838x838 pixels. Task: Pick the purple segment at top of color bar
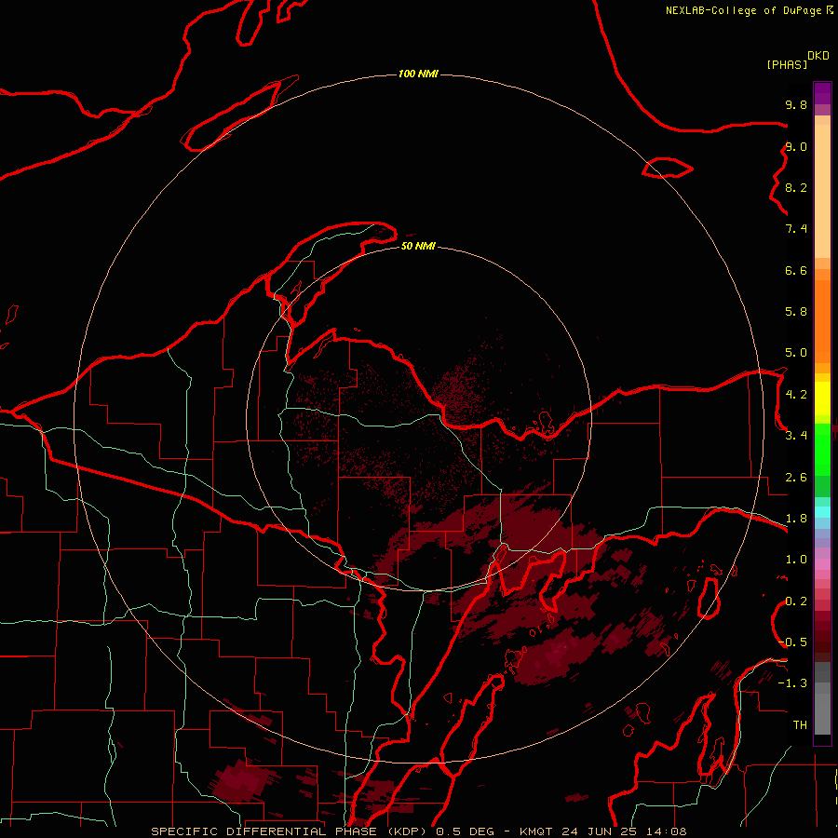822,94
